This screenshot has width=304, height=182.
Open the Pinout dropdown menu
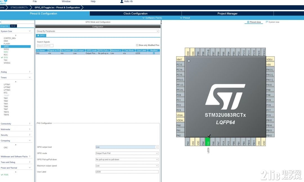pos(185,18)
